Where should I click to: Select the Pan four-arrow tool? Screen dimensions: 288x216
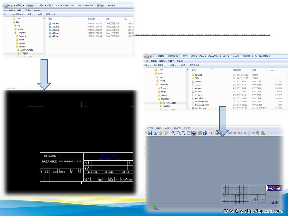(194, 133)
